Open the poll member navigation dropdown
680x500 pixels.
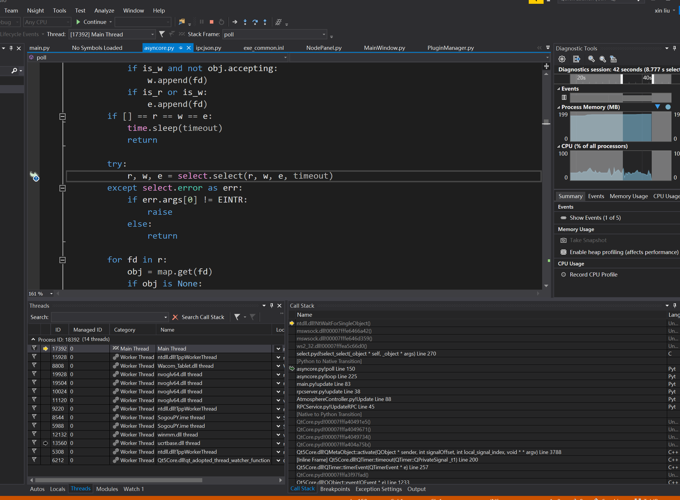[158, 57]
